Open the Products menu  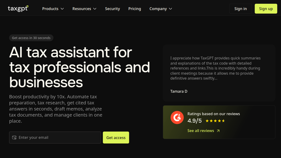(53, 9)
